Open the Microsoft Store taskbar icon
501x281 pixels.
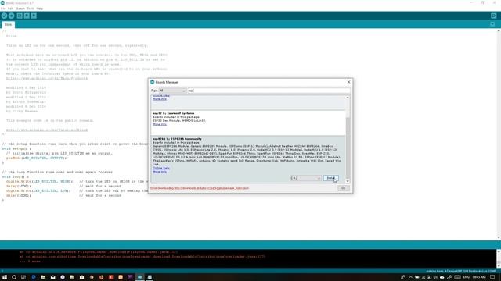pos(81,277)
